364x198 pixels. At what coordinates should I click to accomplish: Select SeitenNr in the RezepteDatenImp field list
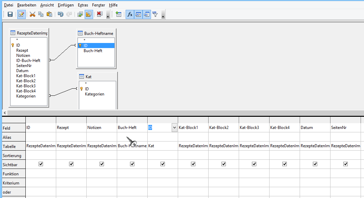click(x=24, y=66)
